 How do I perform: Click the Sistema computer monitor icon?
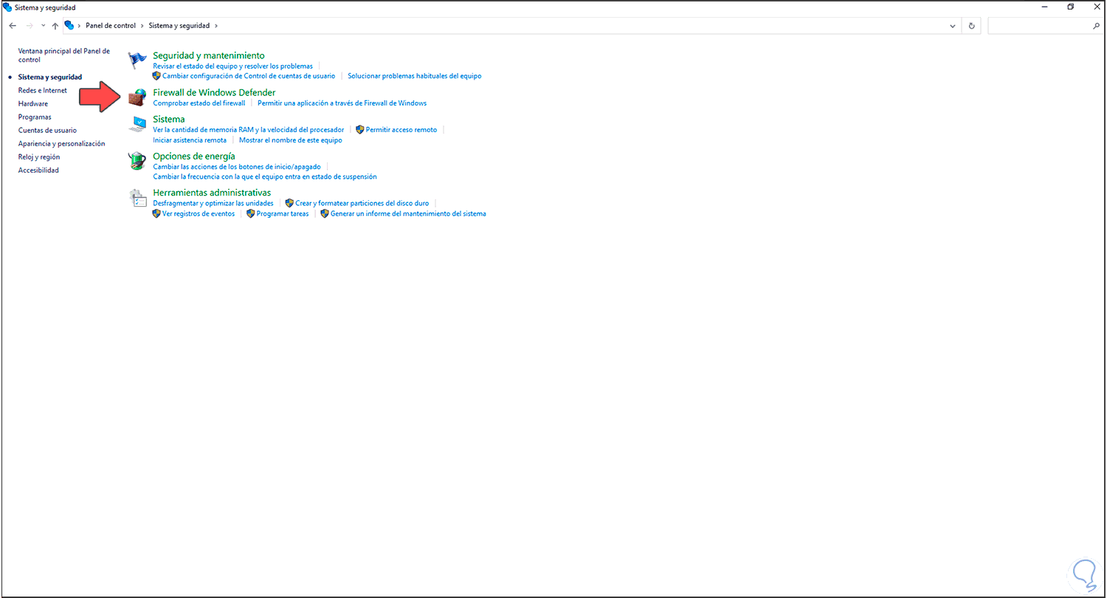coord(137,124)
